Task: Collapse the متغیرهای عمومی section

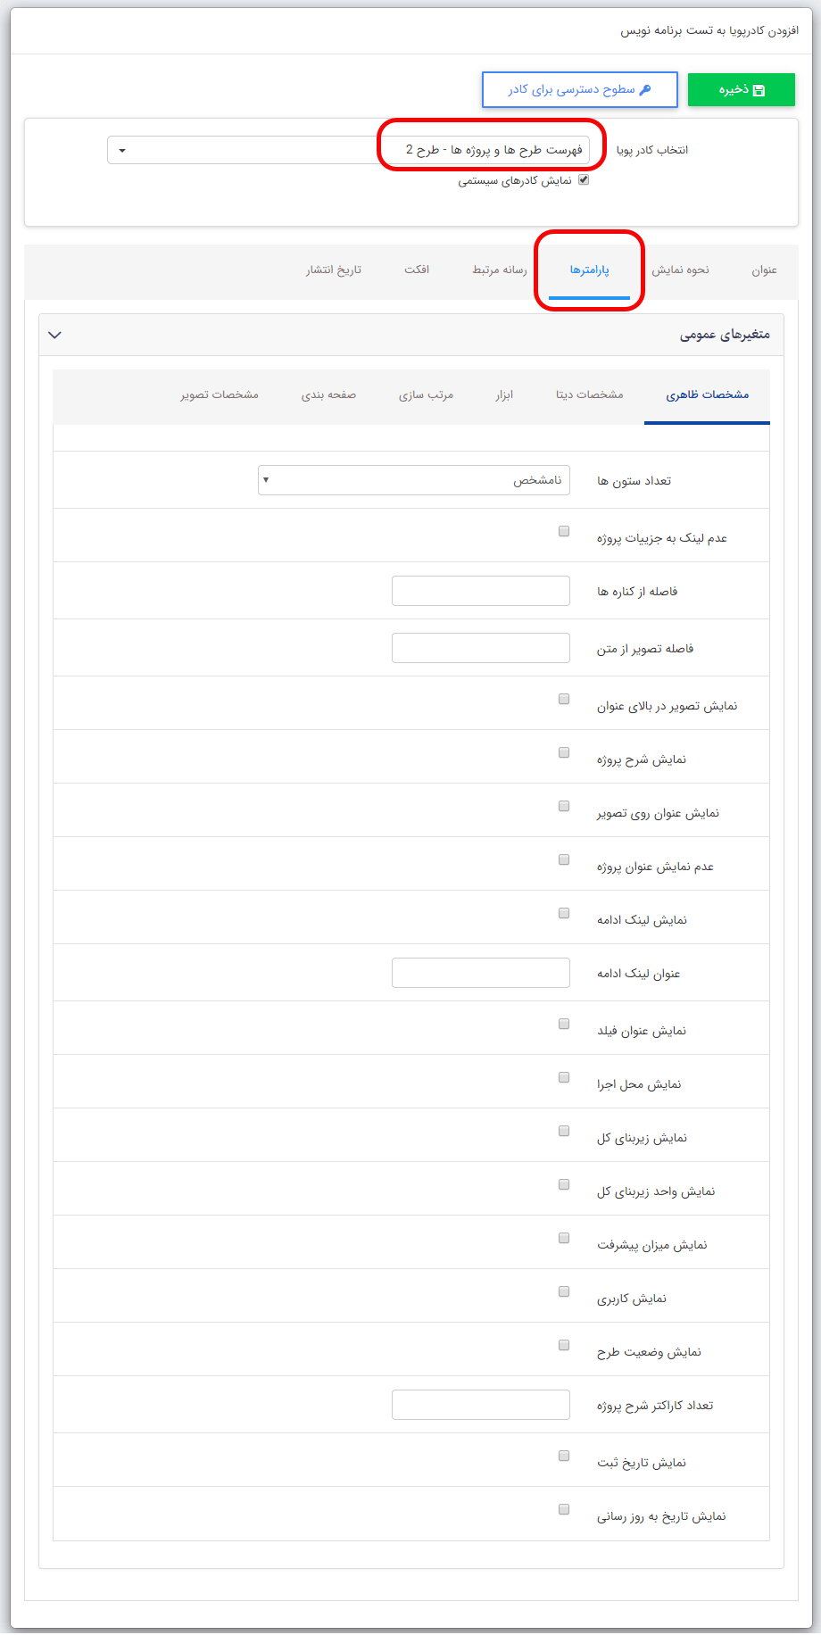Action: pos(54,336)
